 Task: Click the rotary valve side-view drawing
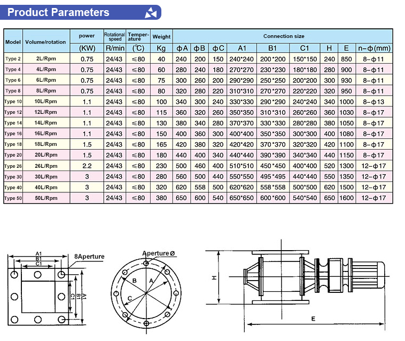pos(314,277)
